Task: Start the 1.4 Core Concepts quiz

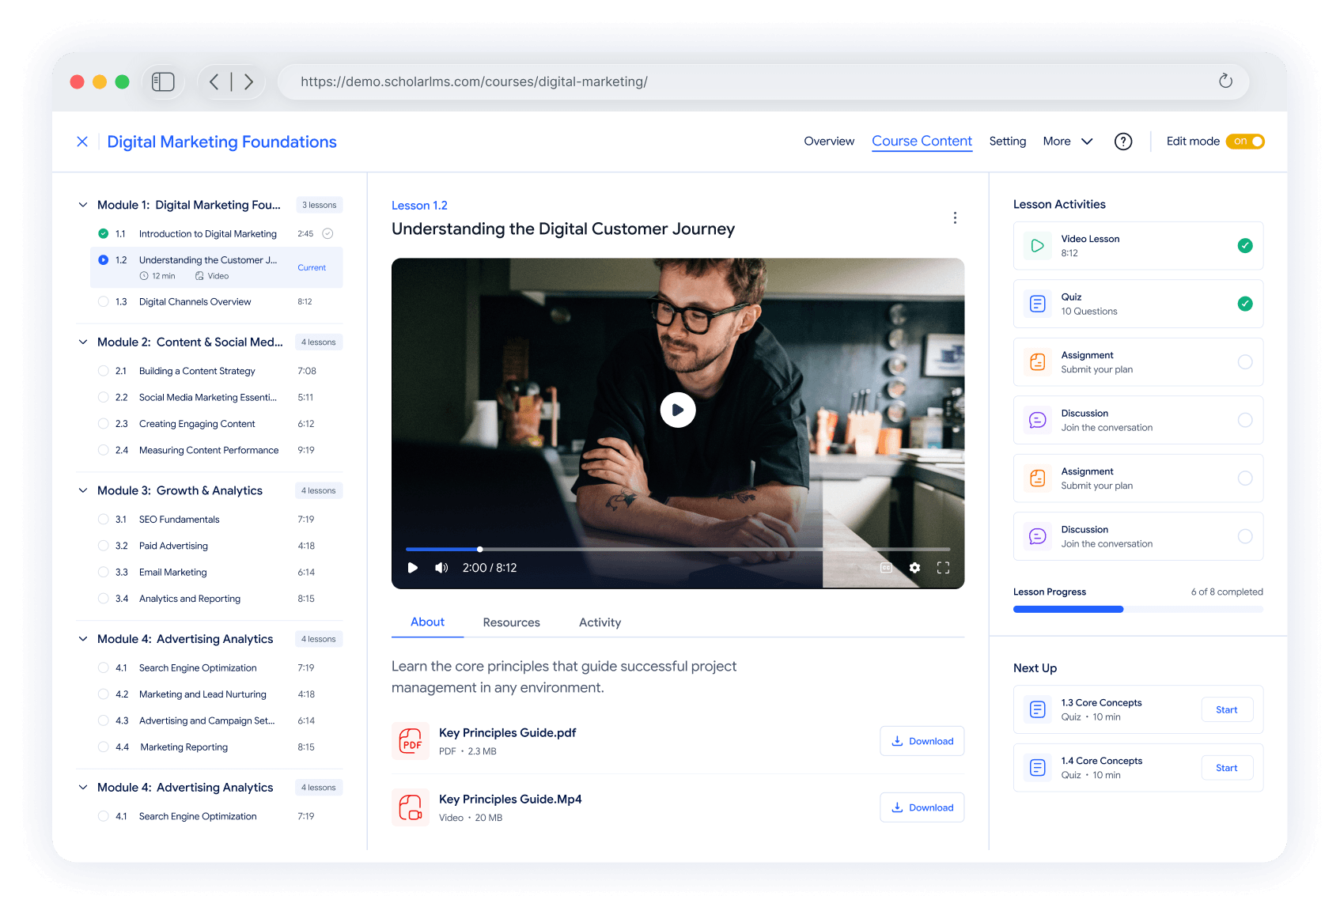Action: click(x=1227, y=768)
